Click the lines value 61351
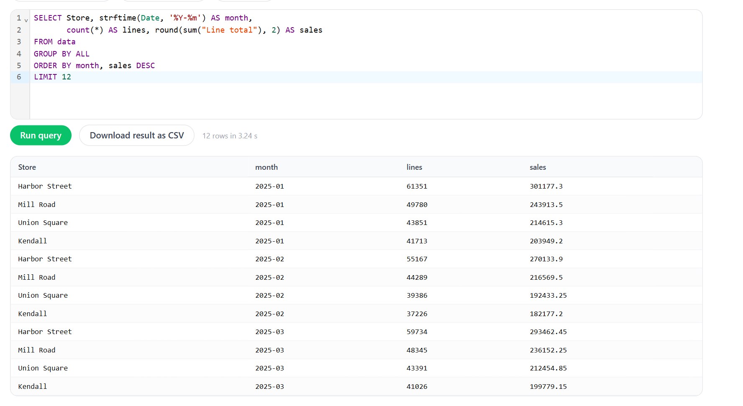Viewport: 743px width, 406px height. 417,186
